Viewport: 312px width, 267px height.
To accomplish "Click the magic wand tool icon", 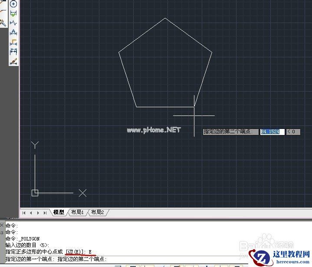I will pos(3,23).
